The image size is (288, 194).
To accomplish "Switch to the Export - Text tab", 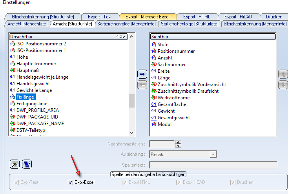I will pyautogui.click(x=100, y=17).
